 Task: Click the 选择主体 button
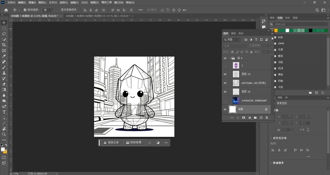coord(111,143)
